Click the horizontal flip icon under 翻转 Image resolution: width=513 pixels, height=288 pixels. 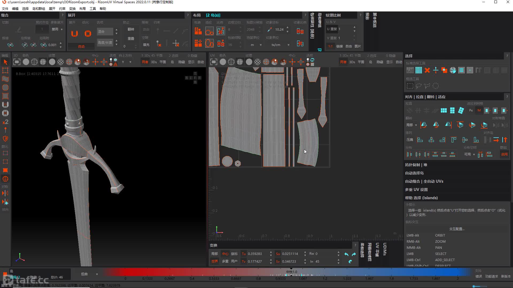[x=424, y=125]
